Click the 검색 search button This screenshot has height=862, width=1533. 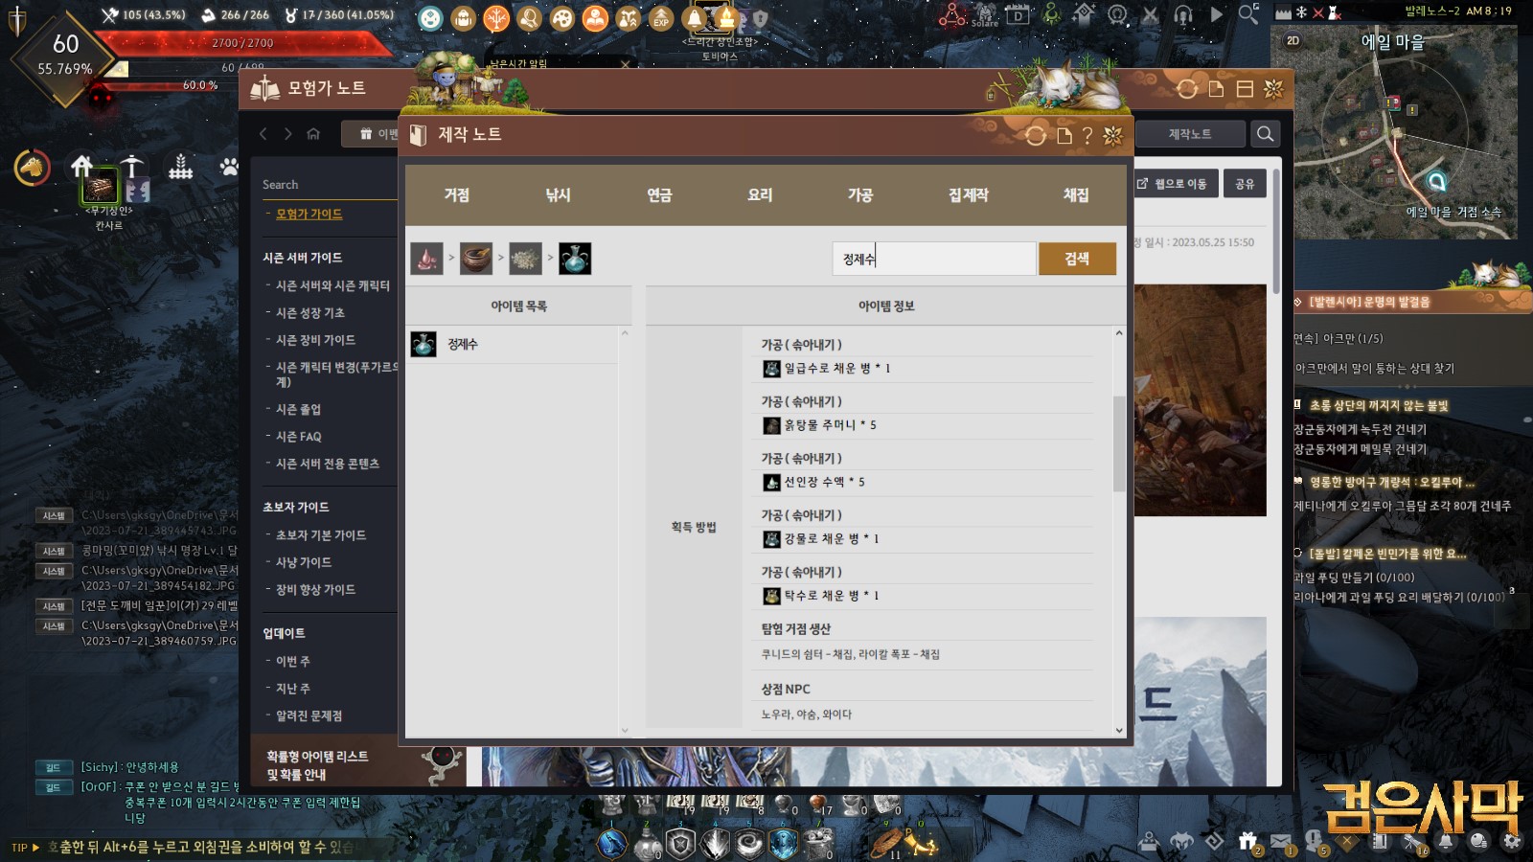(x=1077, y=259)
